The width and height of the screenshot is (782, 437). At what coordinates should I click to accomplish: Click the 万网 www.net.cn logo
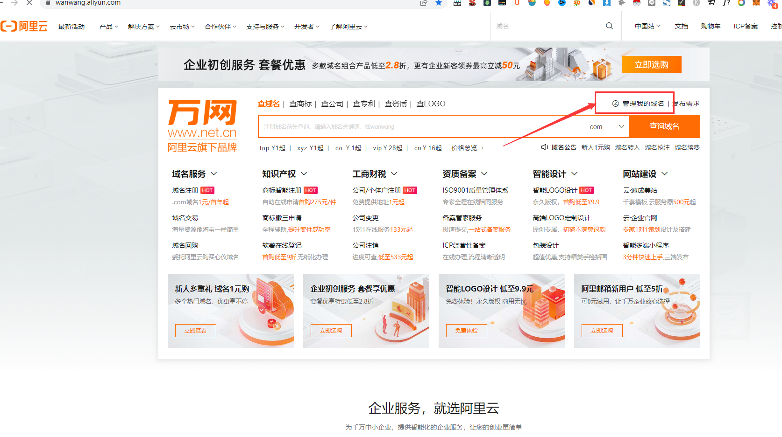pyautogui.click(x=202, y=126)
